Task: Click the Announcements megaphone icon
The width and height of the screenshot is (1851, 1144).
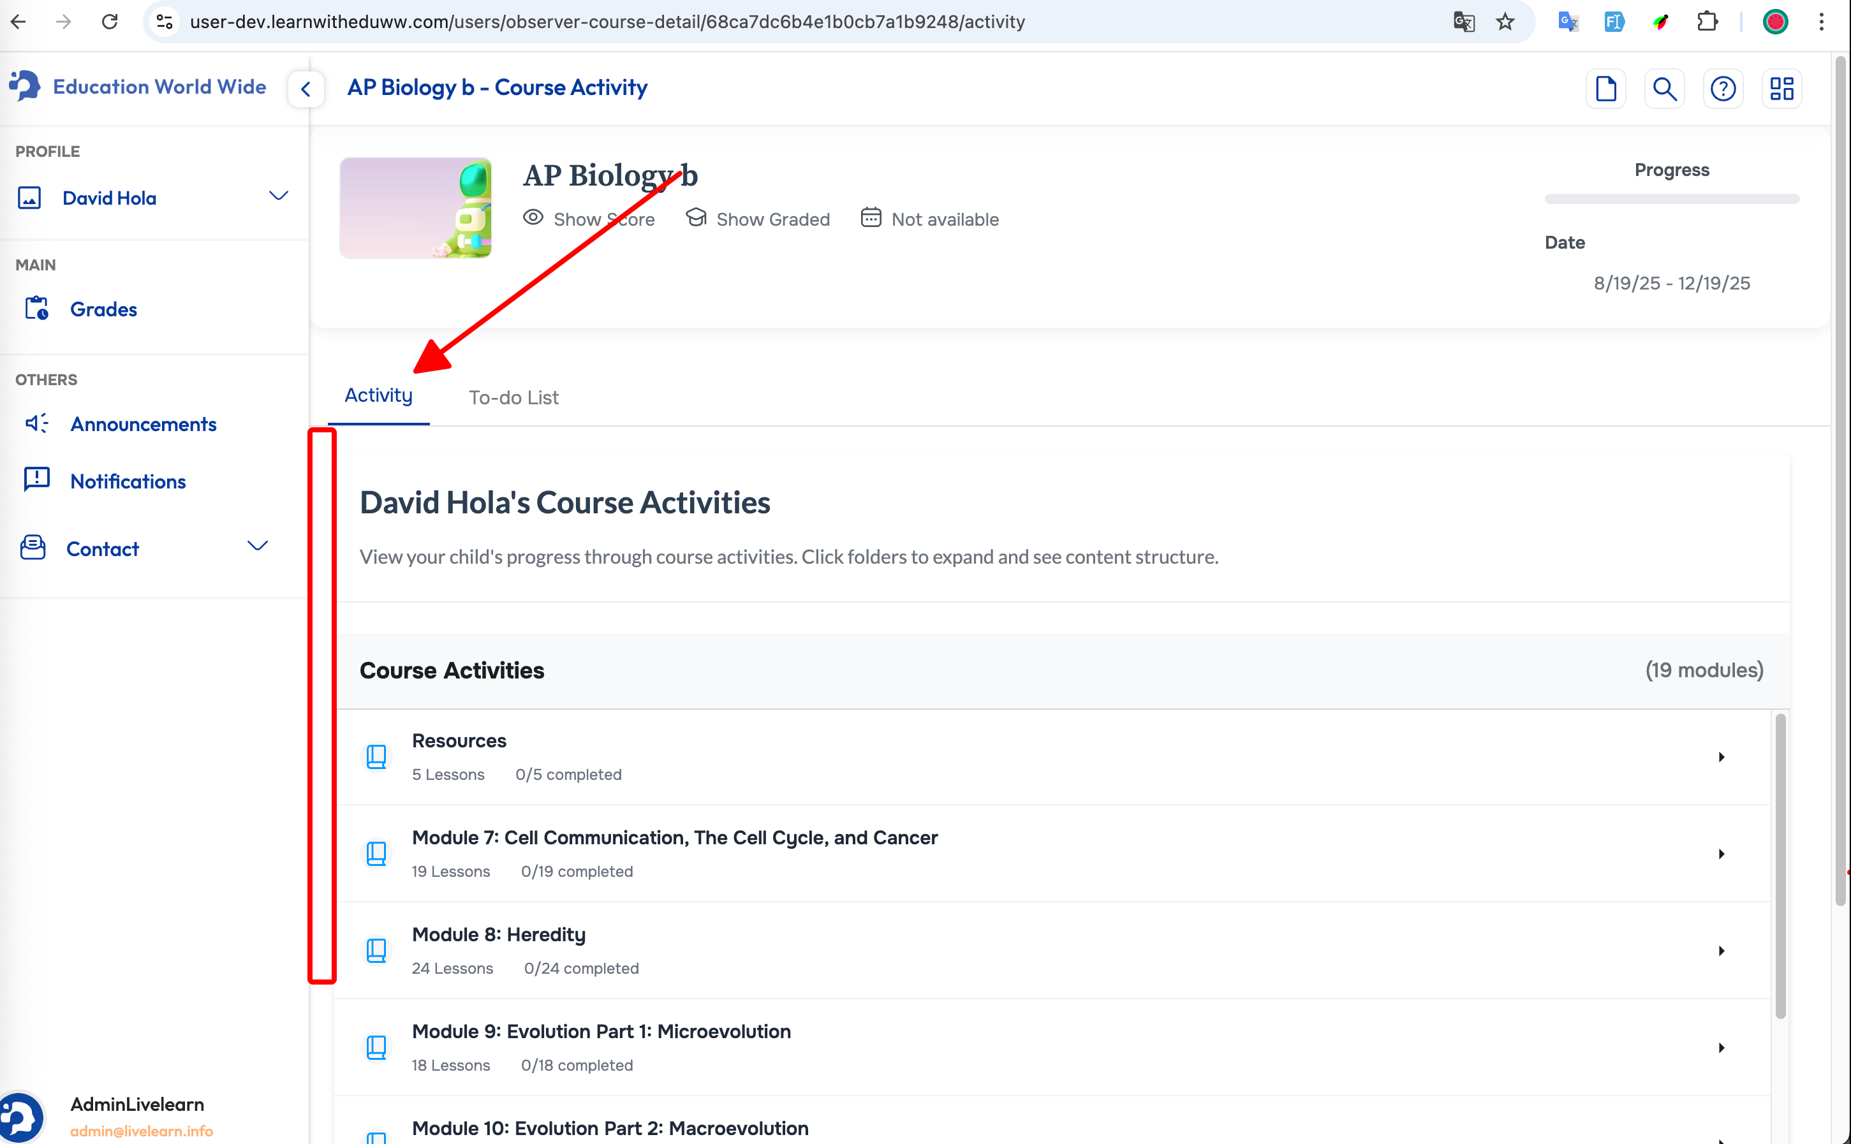Action: click(x=36, y=423)
